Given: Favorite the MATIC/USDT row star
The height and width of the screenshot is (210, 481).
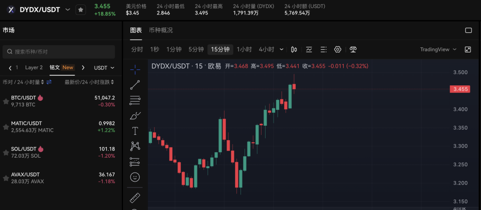Looking at the screenshot, I should 6,127.
